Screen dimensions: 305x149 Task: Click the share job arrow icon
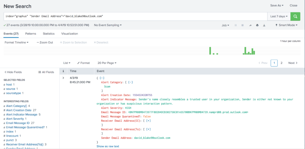coord(250,25)
